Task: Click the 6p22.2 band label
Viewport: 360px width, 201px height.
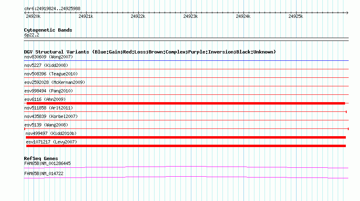Action: (32, 35)
